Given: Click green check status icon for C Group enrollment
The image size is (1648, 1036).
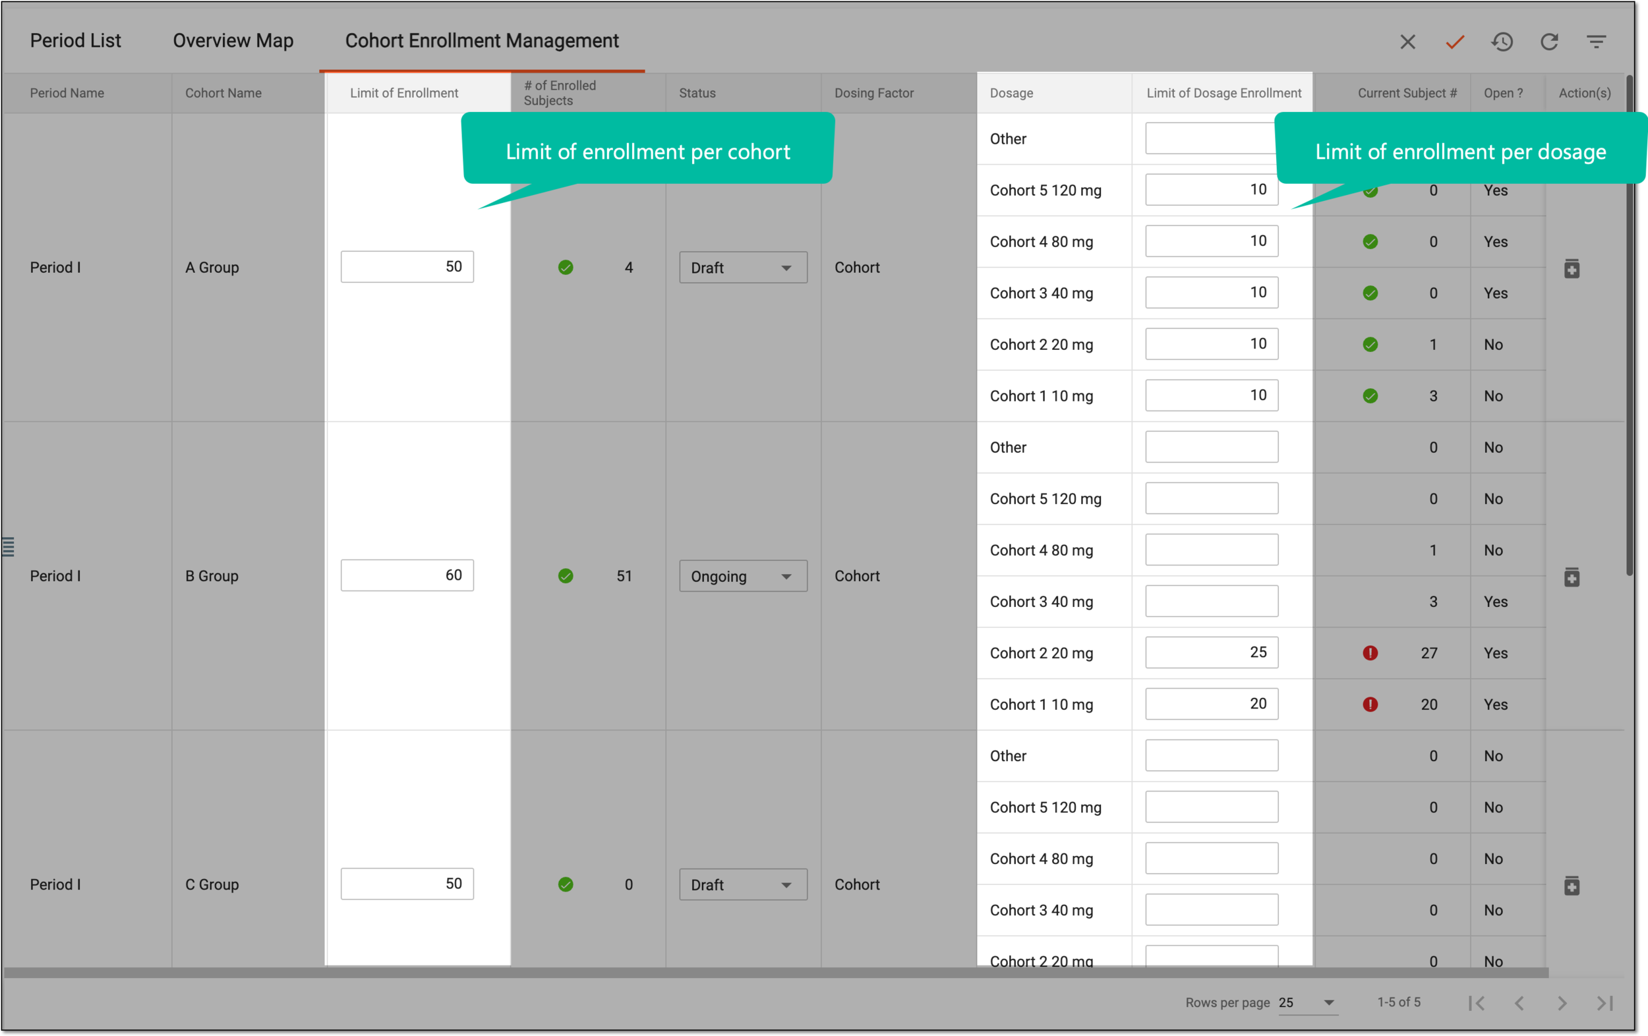Looking at the screenshot, I should click(566, 885).
